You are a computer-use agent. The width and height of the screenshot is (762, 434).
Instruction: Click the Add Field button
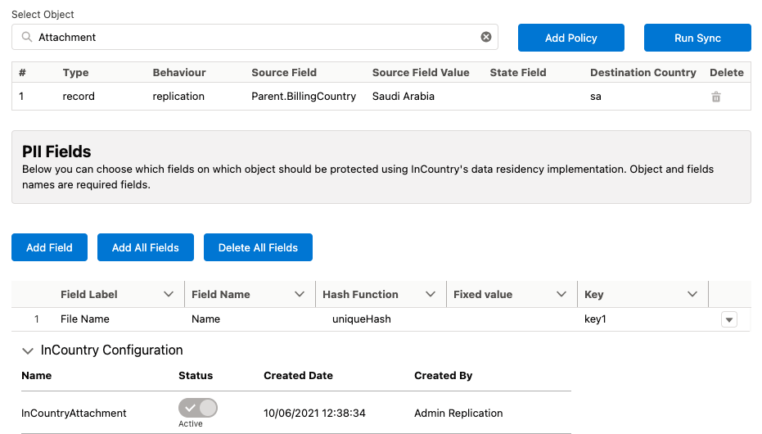pos(49,247)
